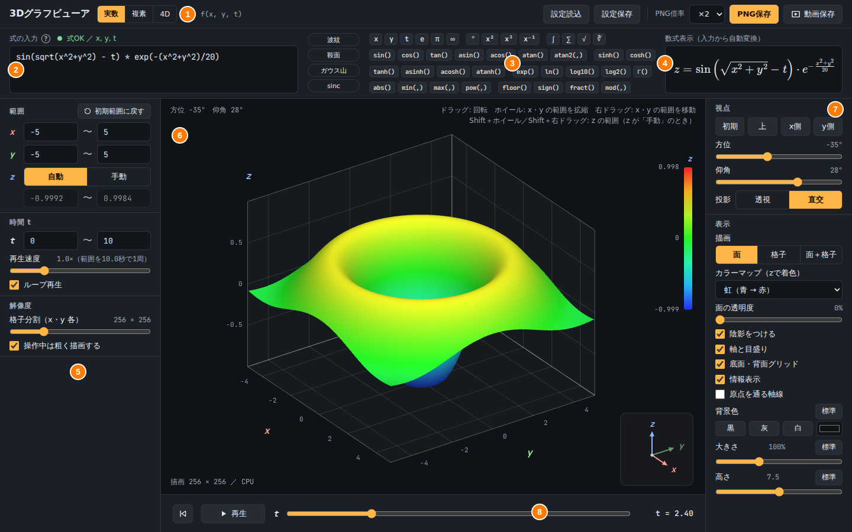Insert the cube root ∛ symbol
The width and height of the screenshot is (852, 532).
coord(599,39)
